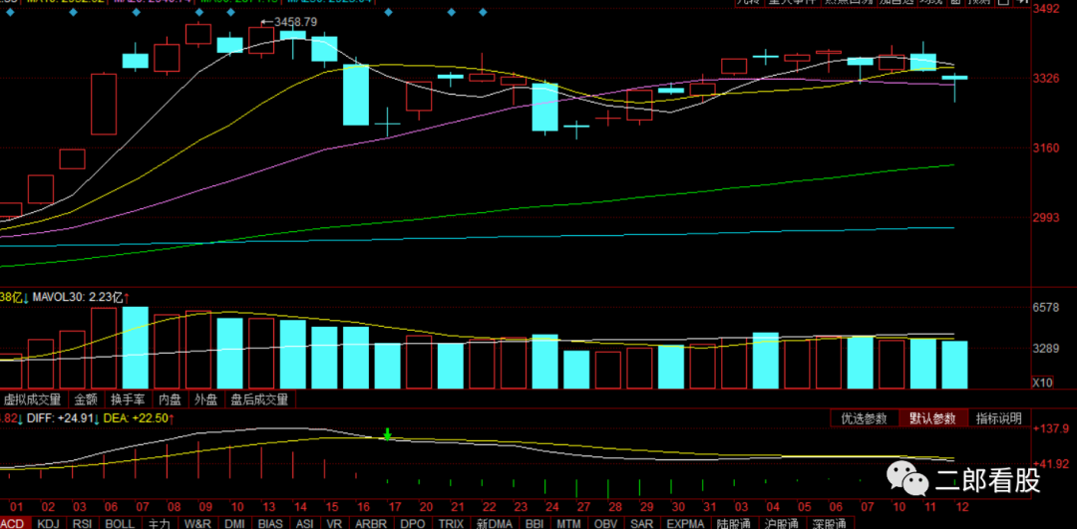Click the blue diamond event marker above date 10

230,12
